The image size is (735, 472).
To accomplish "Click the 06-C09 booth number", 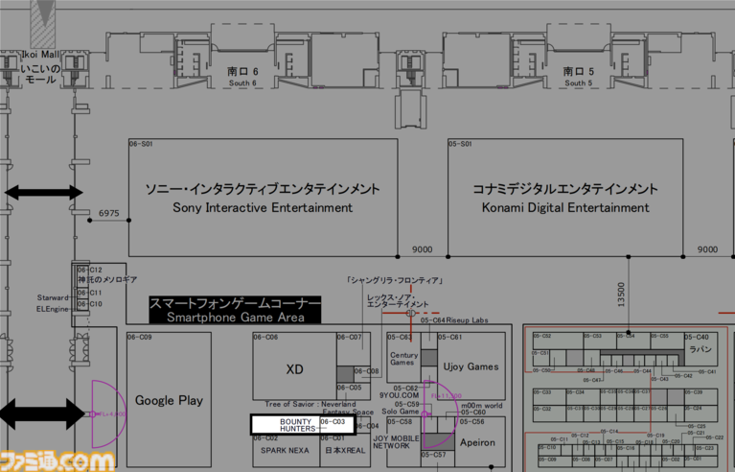I will pos(139,337).
